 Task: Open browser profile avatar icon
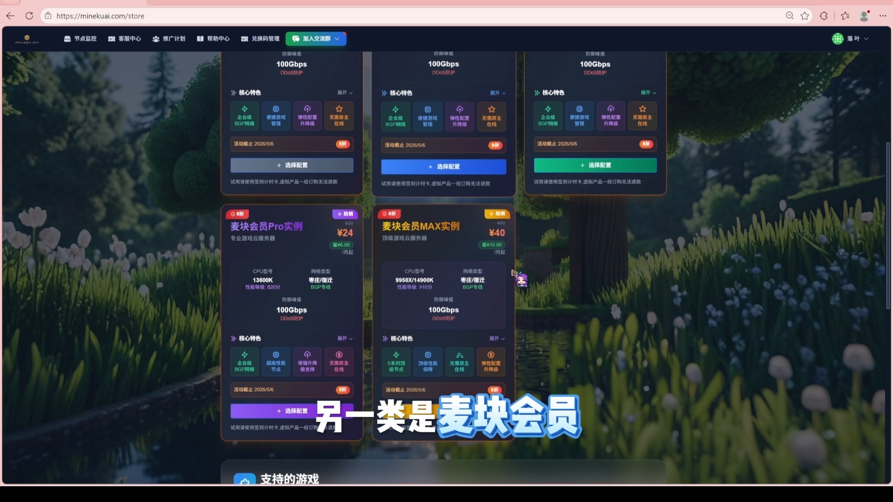[x=865, y=16]
